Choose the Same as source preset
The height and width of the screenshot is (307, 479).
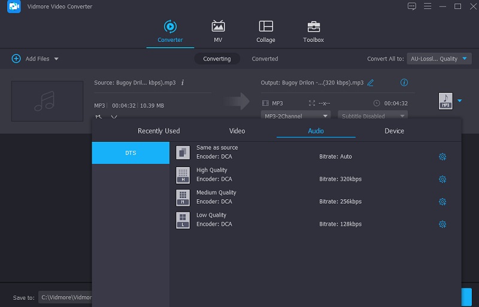[217, 152]
